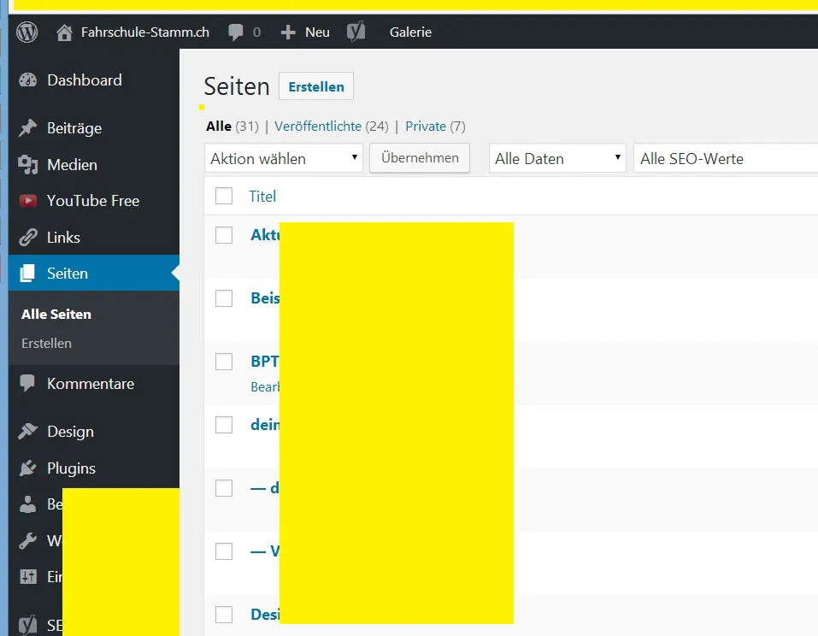Check the box for the Akt... page row
This screenshot has width=818, height=636.
click(x=224, y=235)
